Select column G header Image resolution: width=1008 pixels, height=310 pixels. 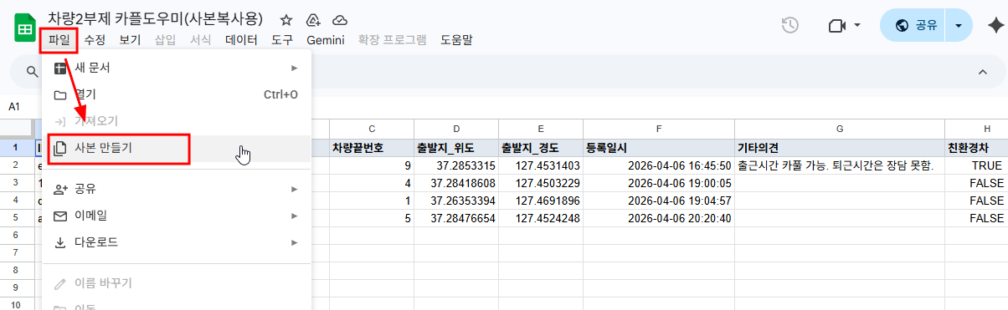[x=840, y=129]
